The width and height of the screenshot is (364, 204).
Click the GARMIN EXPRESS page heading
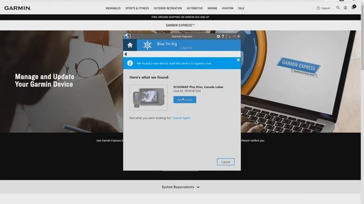180,25
